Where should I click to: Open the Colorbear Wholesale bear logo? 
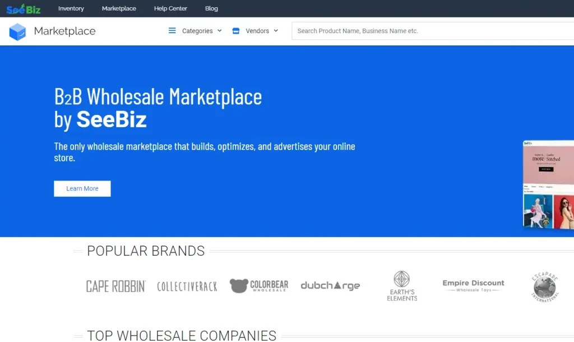[x=258, y=285]
